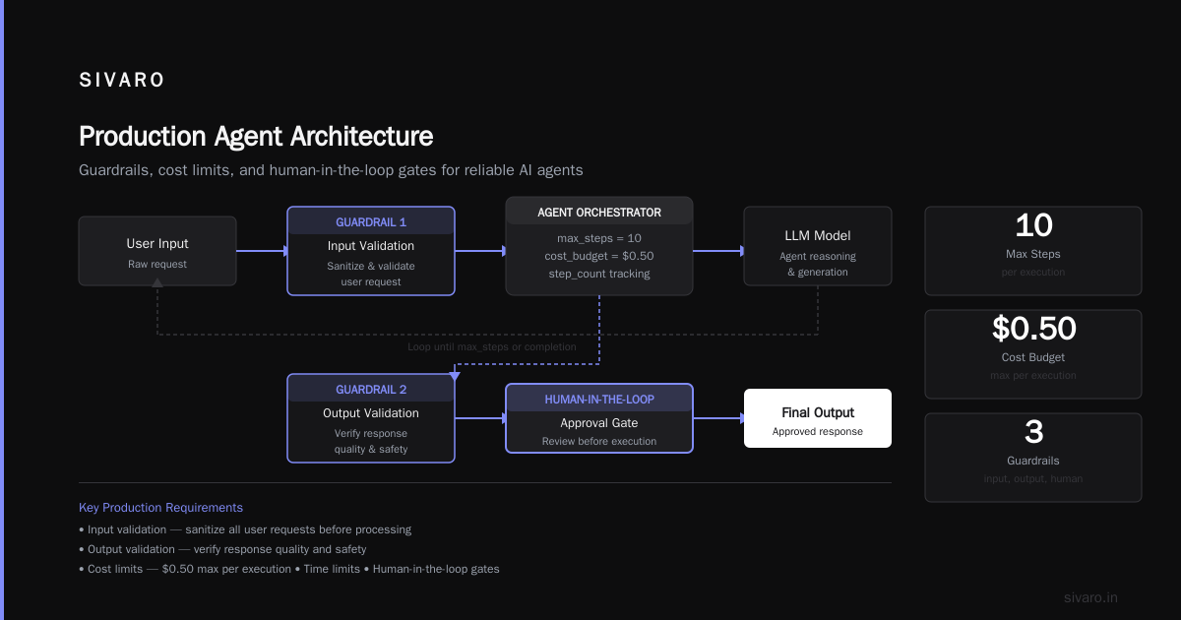Image resolution: width=1181 pixels, height=620 pixels.
Task: Select the Max Steps stat label
Action: pos(1033,255)
